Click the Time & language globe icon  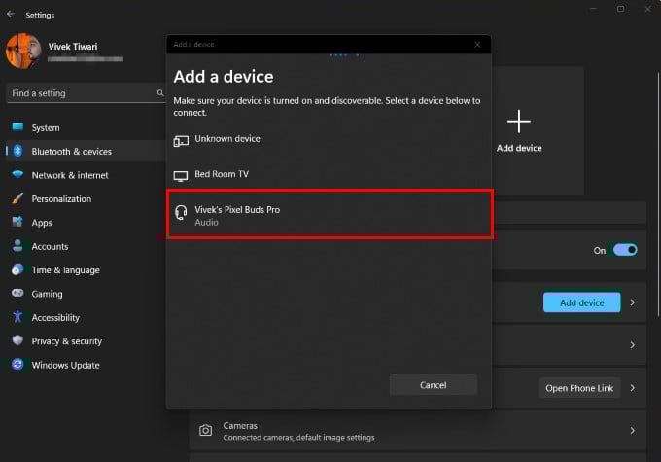pos(17,269)
